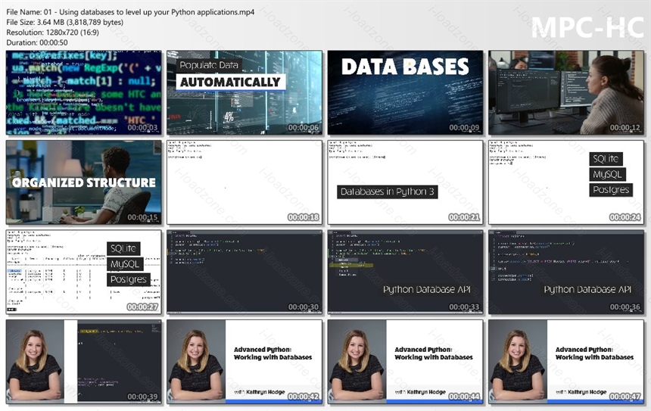Click the SQLite label in 00:00:24 frame
651x411 pixels.
[x=606, y=159]
